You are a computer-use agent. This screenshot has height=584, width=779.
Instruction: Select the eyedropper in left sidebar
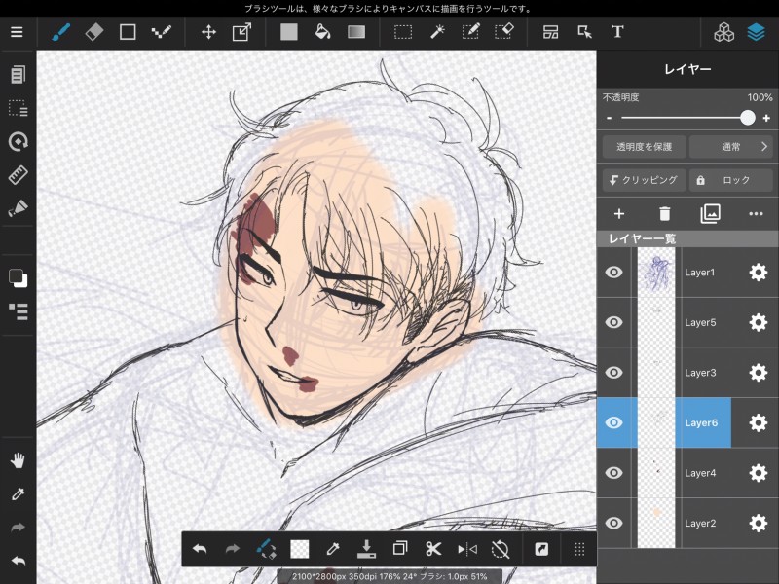pyautogui.click(x=18, y=494)
